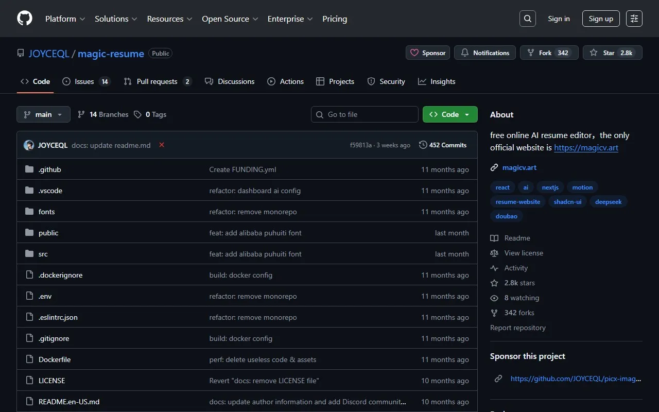Select the deepseek topic tag
This screenshot has width=659, height=412.
point(608,202)
